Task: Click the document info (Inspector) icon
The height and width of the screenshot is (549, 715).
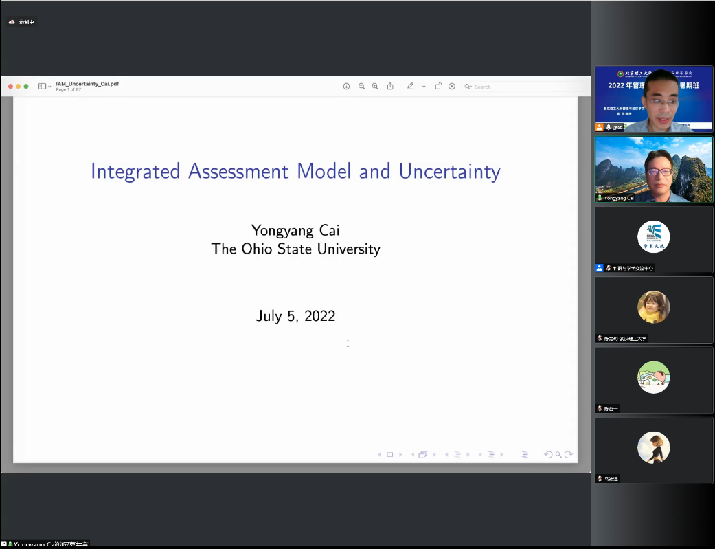Action: tap(346, 87)
